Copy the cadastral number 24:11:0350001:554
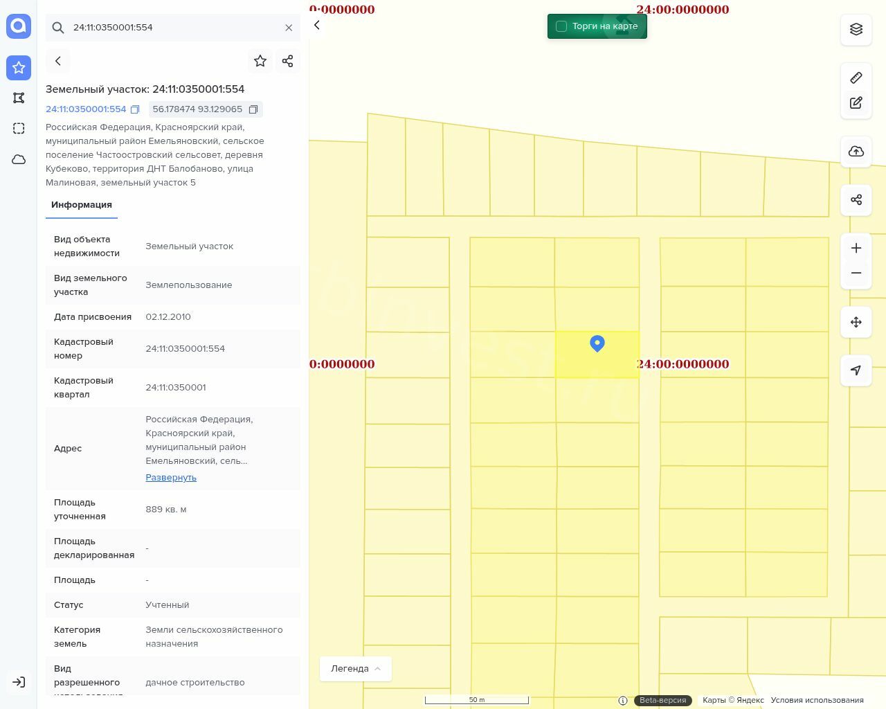The height and width of the screenshot is (709, 886). pyautogui.click(x=135, y=109)
